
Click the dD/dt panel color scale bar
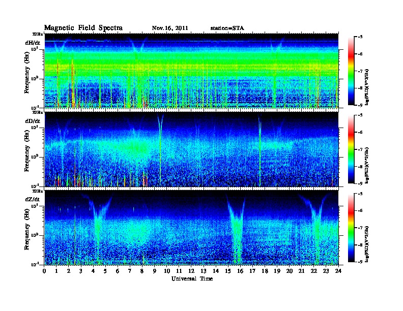click(351, 149)
